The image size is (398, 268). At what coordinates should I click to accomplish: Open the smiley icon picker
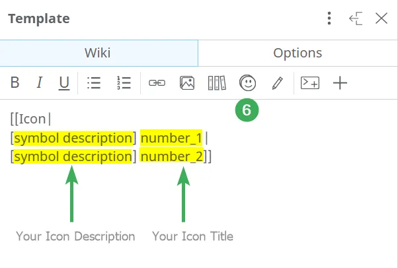pos(247,83)
